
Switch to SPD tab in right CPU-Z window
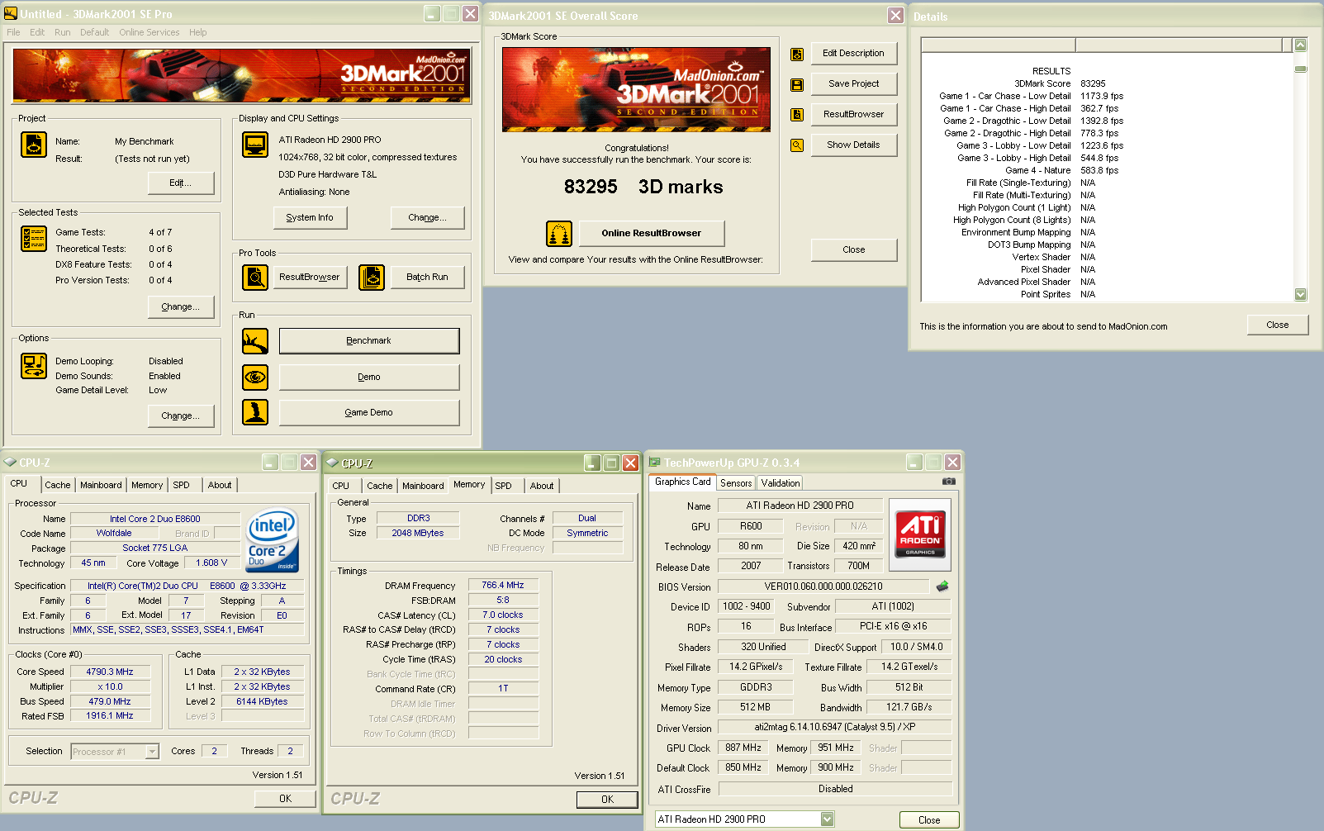504,486
